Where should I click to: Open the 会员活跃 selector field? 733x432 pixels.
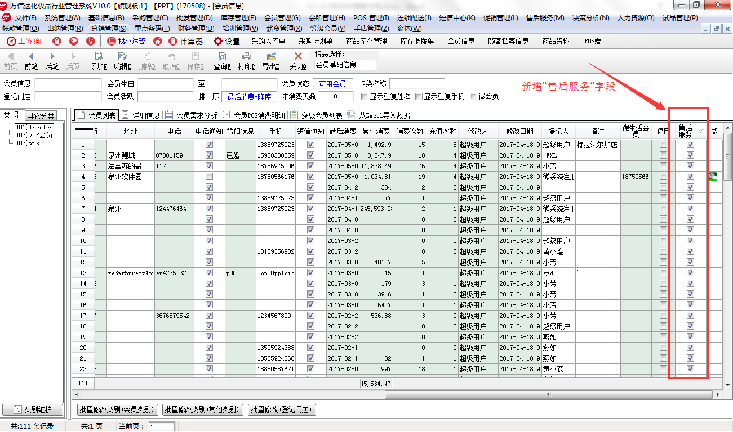tap(165, 96)
